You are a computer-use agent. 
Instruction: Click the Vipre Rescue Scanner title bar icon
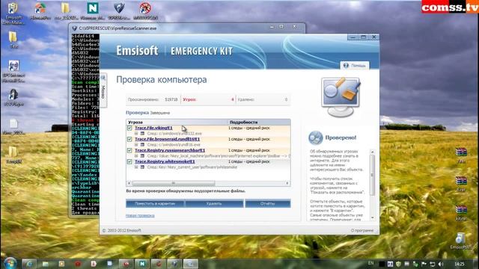(74, 28)
